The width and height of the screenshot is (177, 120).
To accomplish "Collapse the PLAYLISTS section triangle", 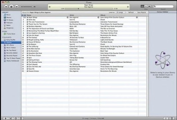I will point(3,37).
